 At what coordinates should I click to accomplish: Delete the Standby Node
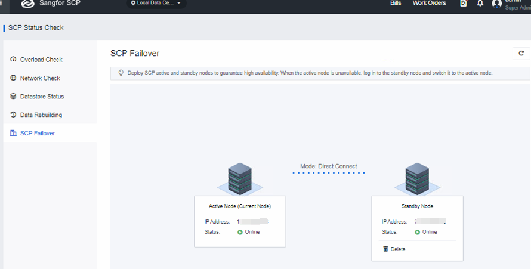point(397,249)
